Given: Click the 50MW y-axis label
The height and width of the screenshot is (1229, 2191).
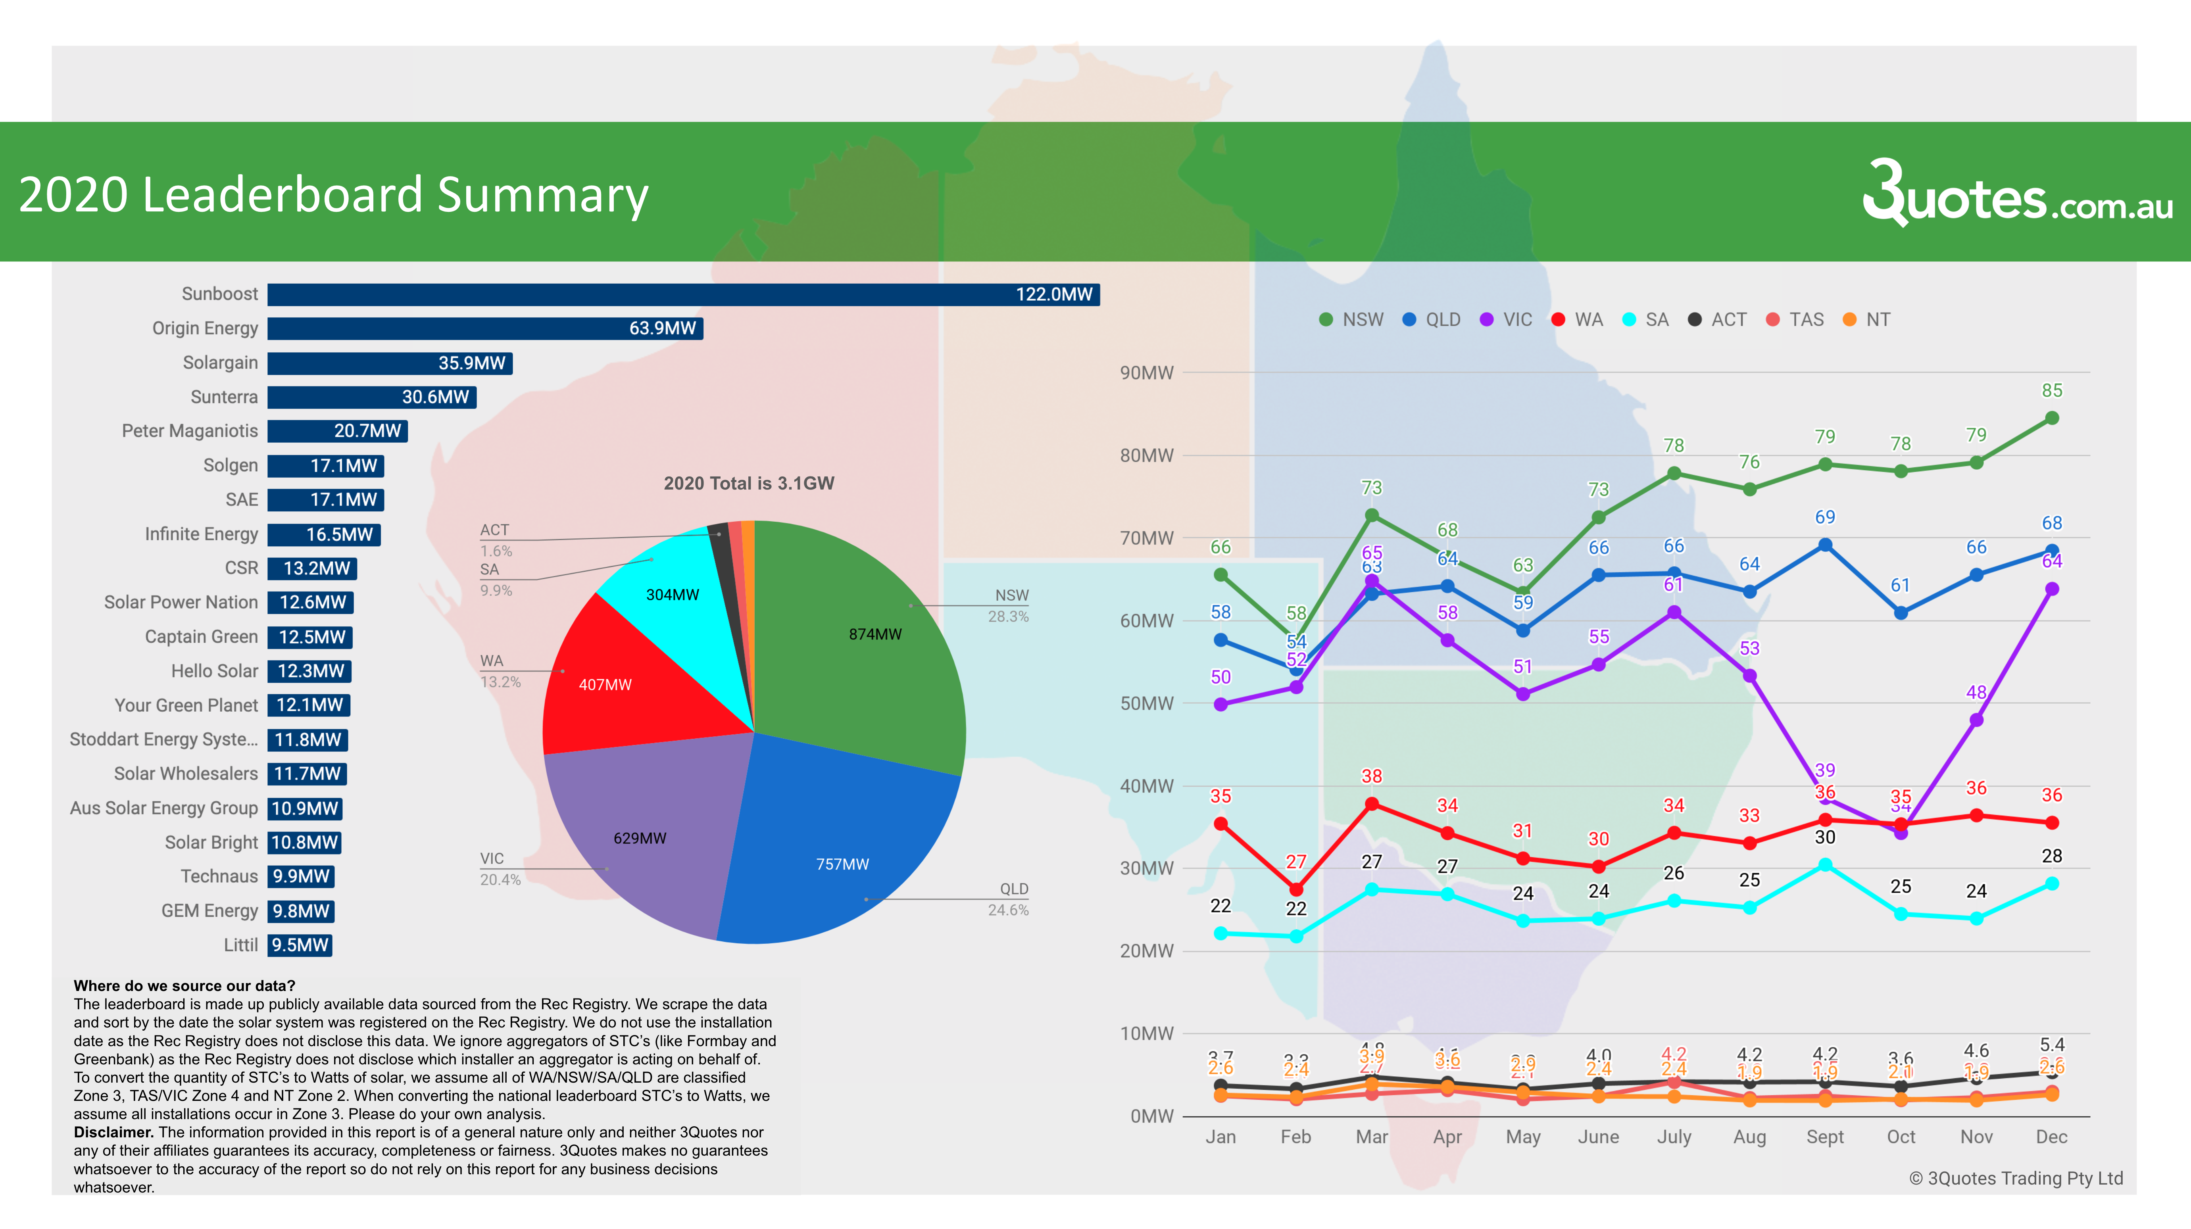Looking at the screenshot, I should (x=1147, y=703).
